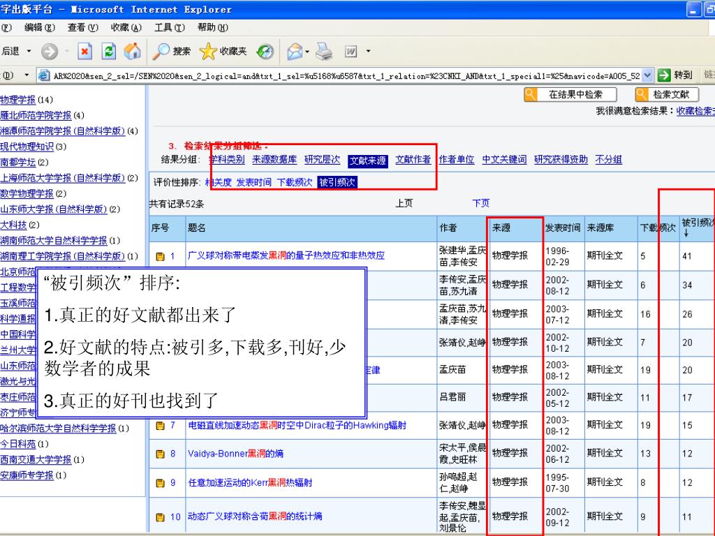This screenshot has height=536, width=715.
Task: Sort results by 被引频次
Action: pyautogui.click(x=337, y=182)
